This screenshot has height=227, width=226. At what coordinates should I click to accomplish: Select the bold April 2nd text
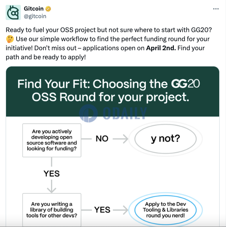point(161,48)
